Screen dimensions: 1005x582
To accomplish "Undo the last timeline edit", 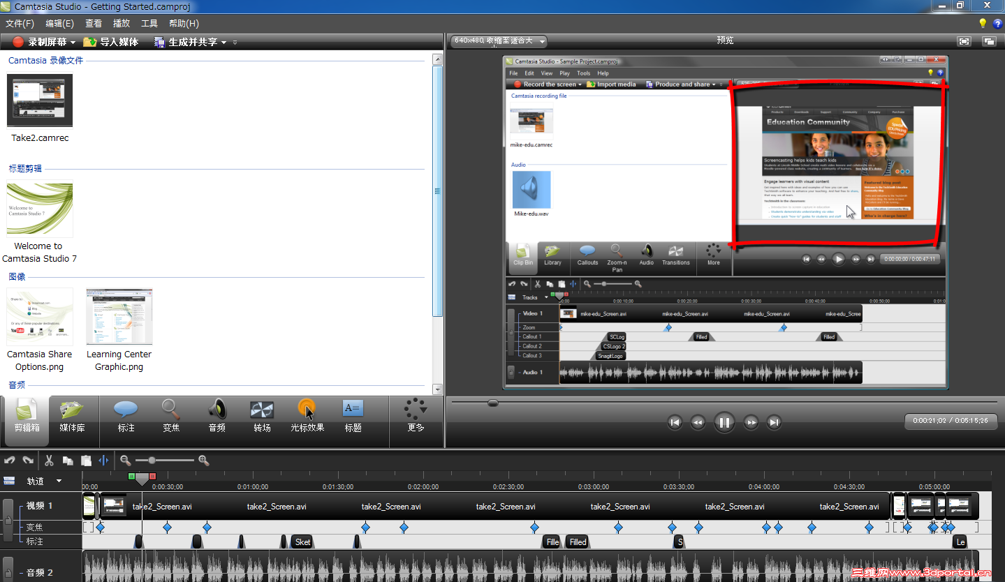I will (x=10, y=461).
